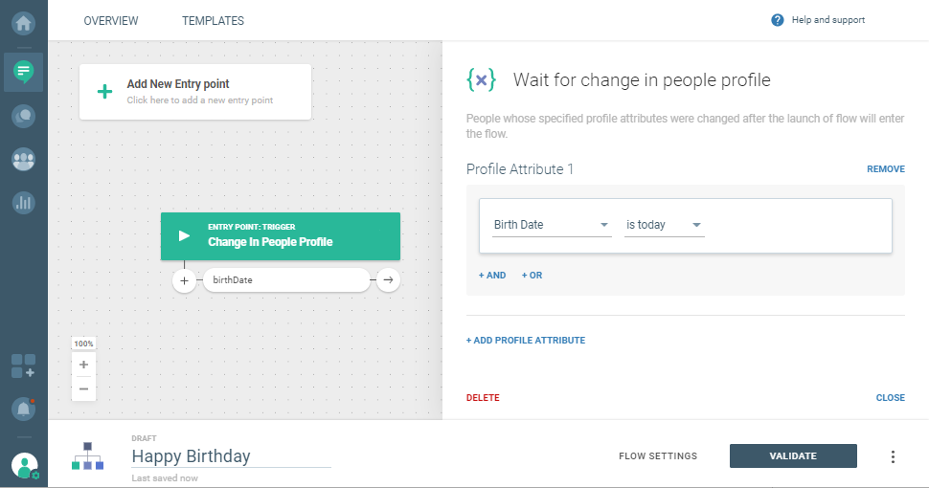Viewport: 929px width, 488px height.
Task: Open the user account avatar icon
Action: click(x=24, y=466)
